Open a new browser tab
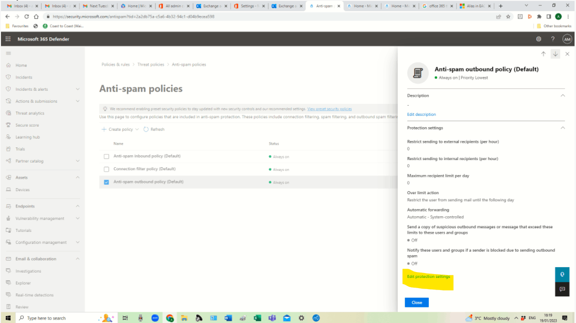Screen dimensions: 576x323 (x=500, y=6)
